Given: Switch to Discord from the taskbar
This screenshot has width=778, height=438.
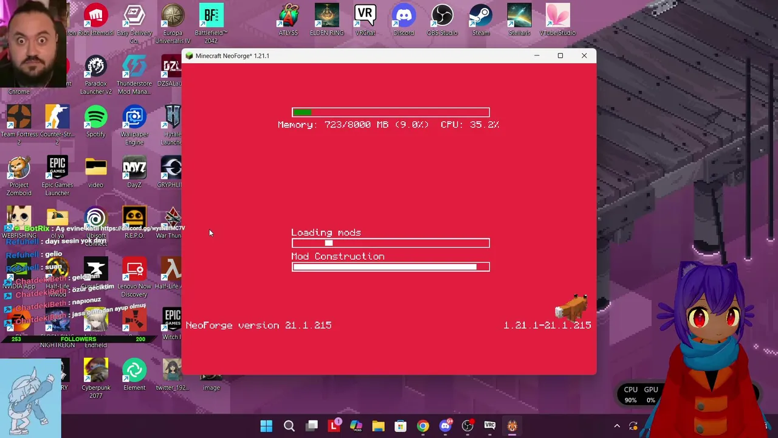Looking at the screenshot, I should point(446,426).
